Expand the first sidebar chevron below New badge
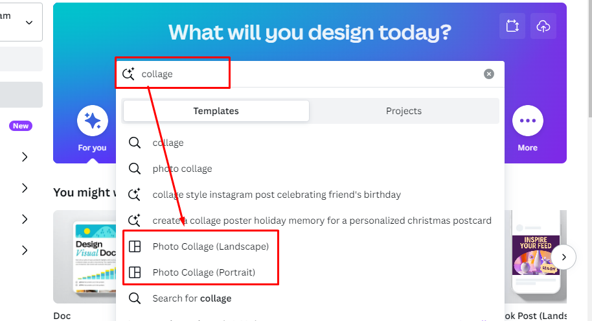 pos(25,156)
